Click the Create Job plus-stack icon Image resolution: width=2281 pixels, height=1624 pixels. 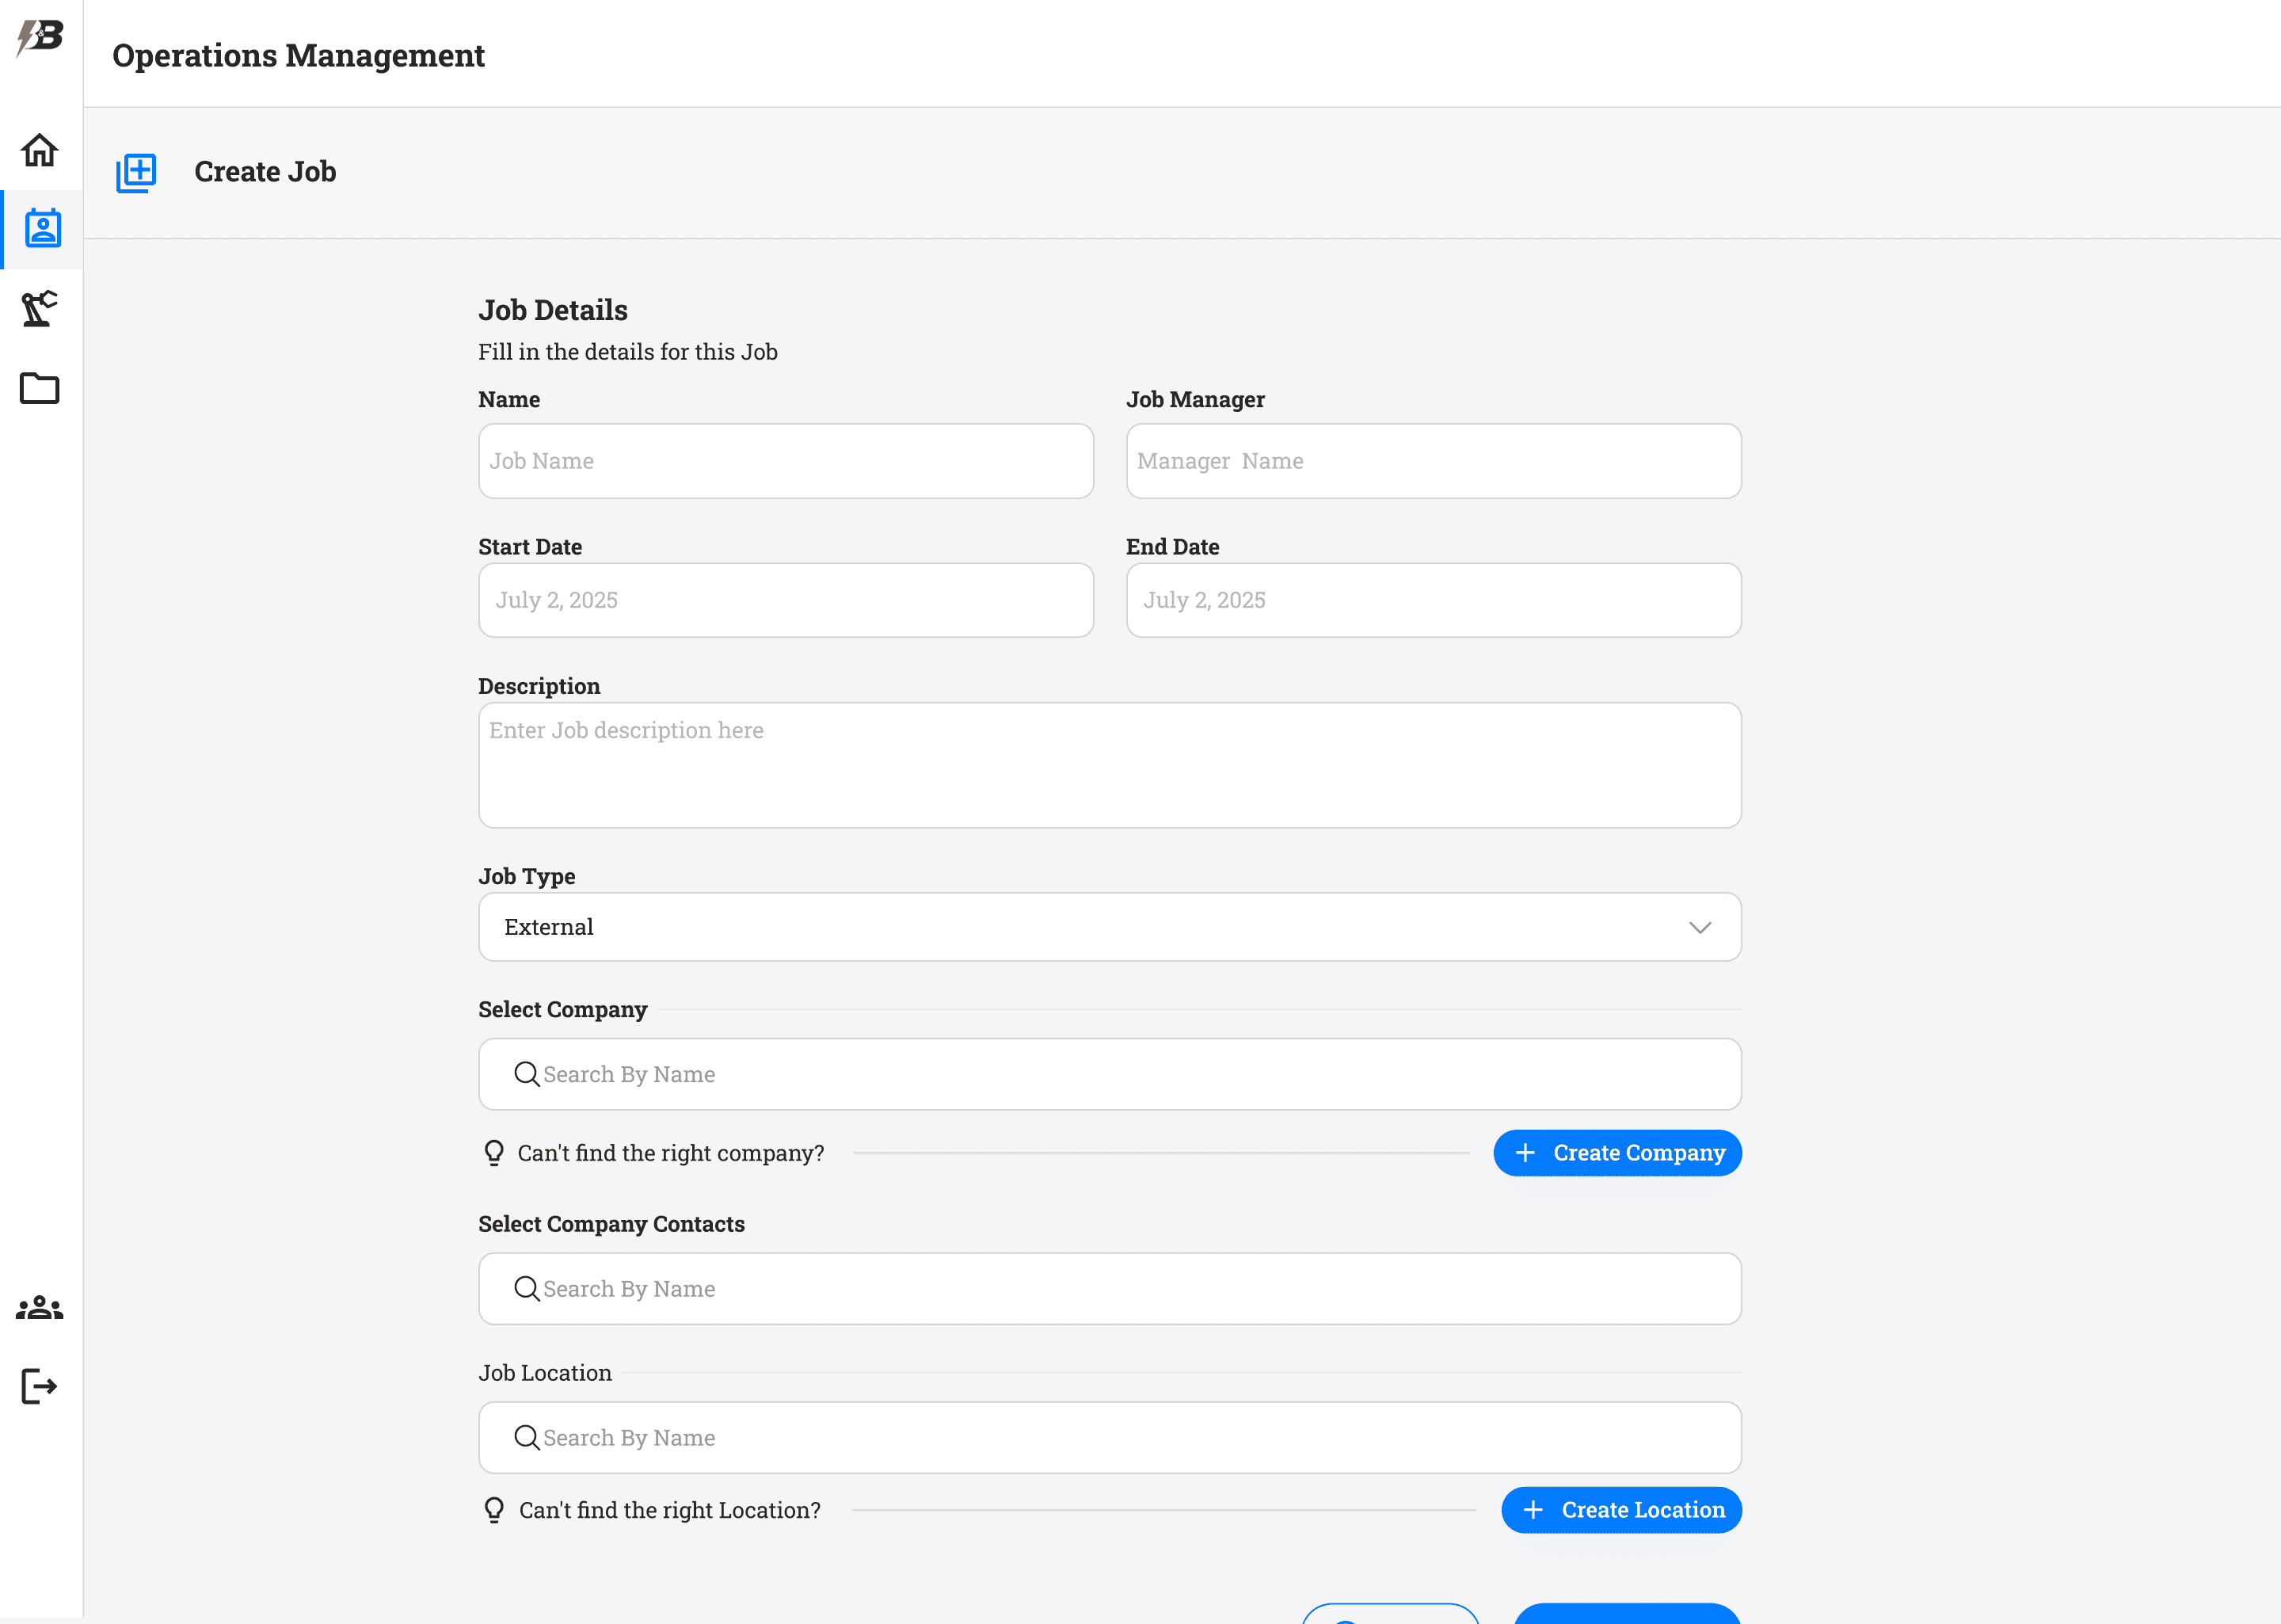(x=136, y=172)
